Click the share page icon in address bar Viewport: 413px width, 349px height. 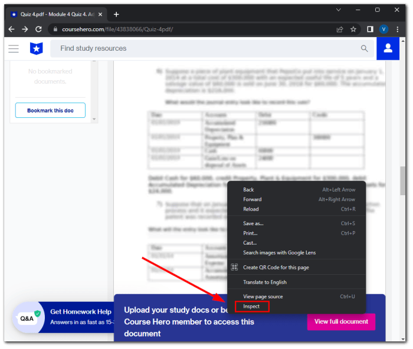(x=340, y=29)
